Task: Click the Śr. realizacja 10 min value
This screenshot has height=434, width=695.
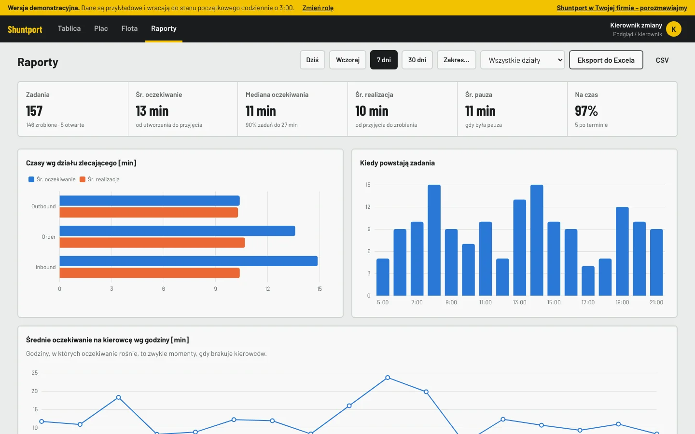Action: [372, 111]
